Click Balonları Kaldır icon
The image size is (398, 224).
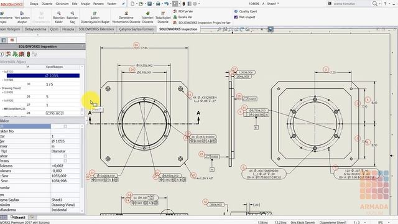(x=58, y=17)
